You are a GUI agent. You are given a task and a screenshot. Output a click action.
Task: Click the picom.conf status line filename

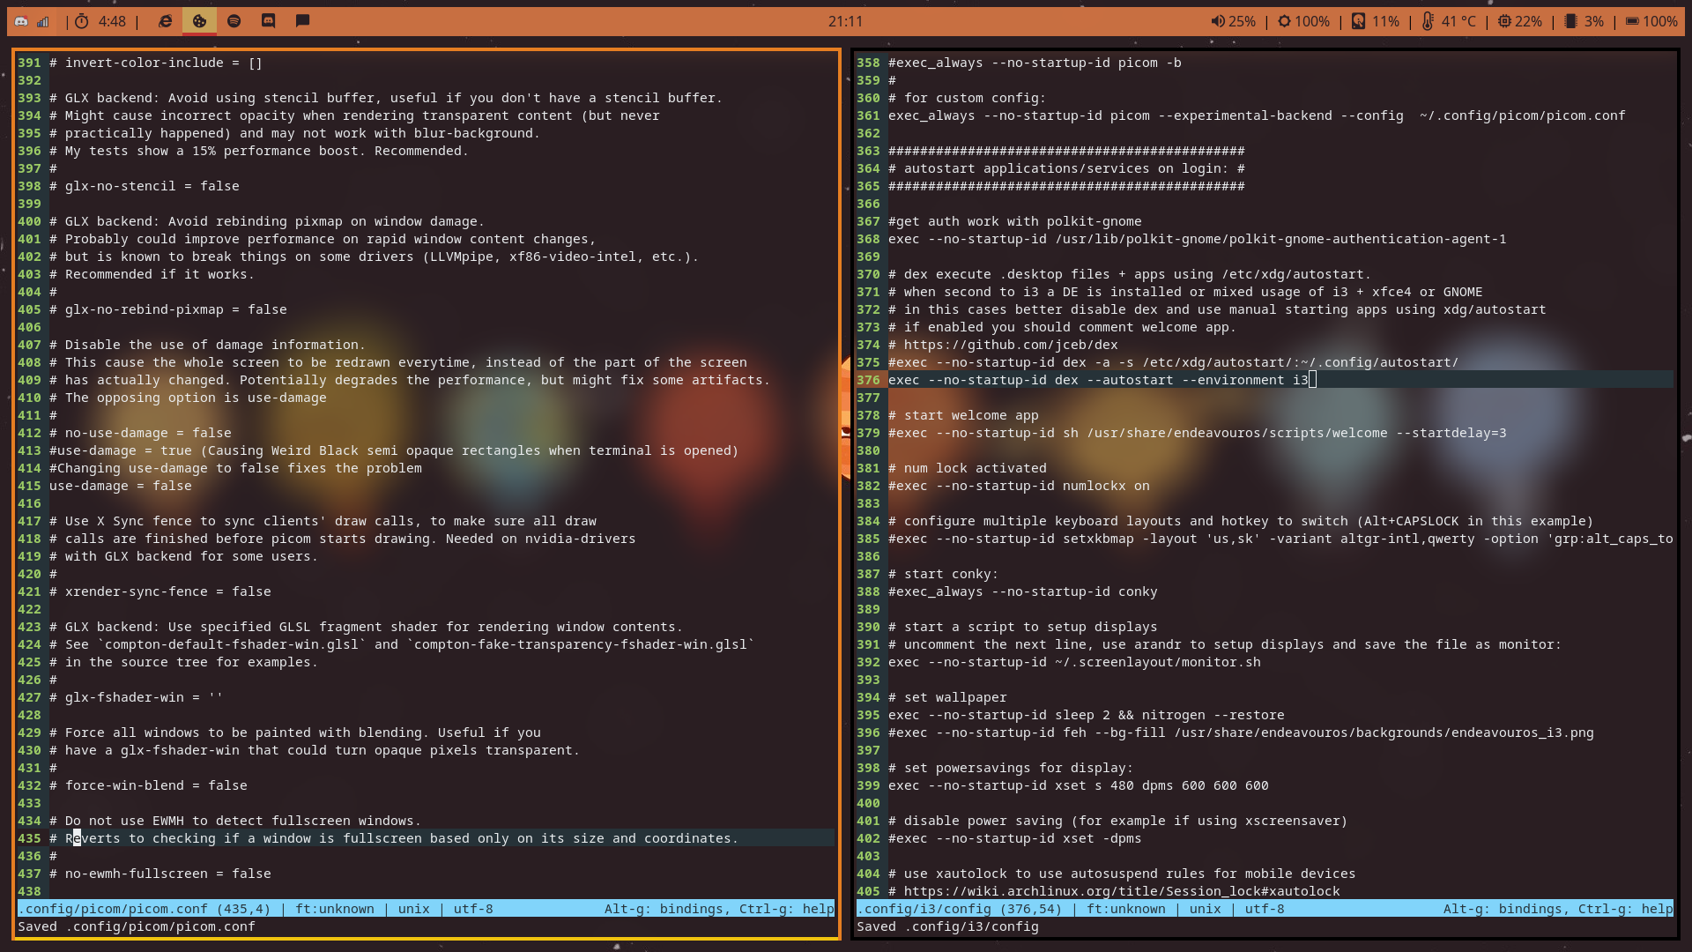pos(114,909)
